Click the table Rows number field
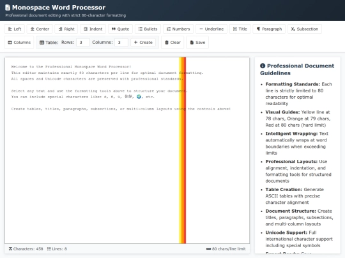This screenshot has width=345, height=258. click(83, 42)
